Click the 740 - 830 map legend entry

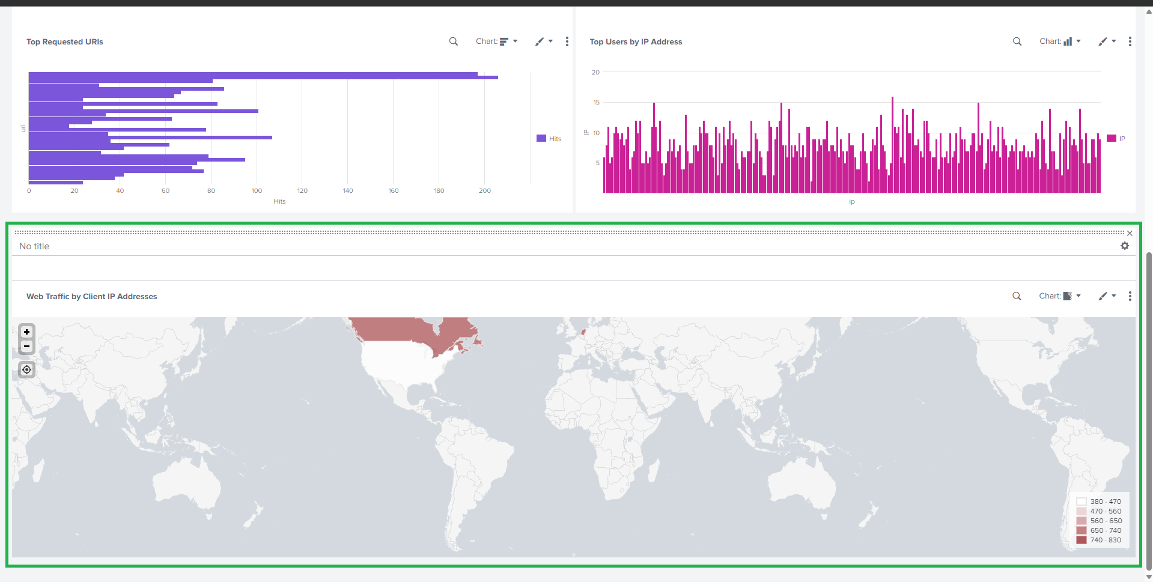tap(1099, 540)
